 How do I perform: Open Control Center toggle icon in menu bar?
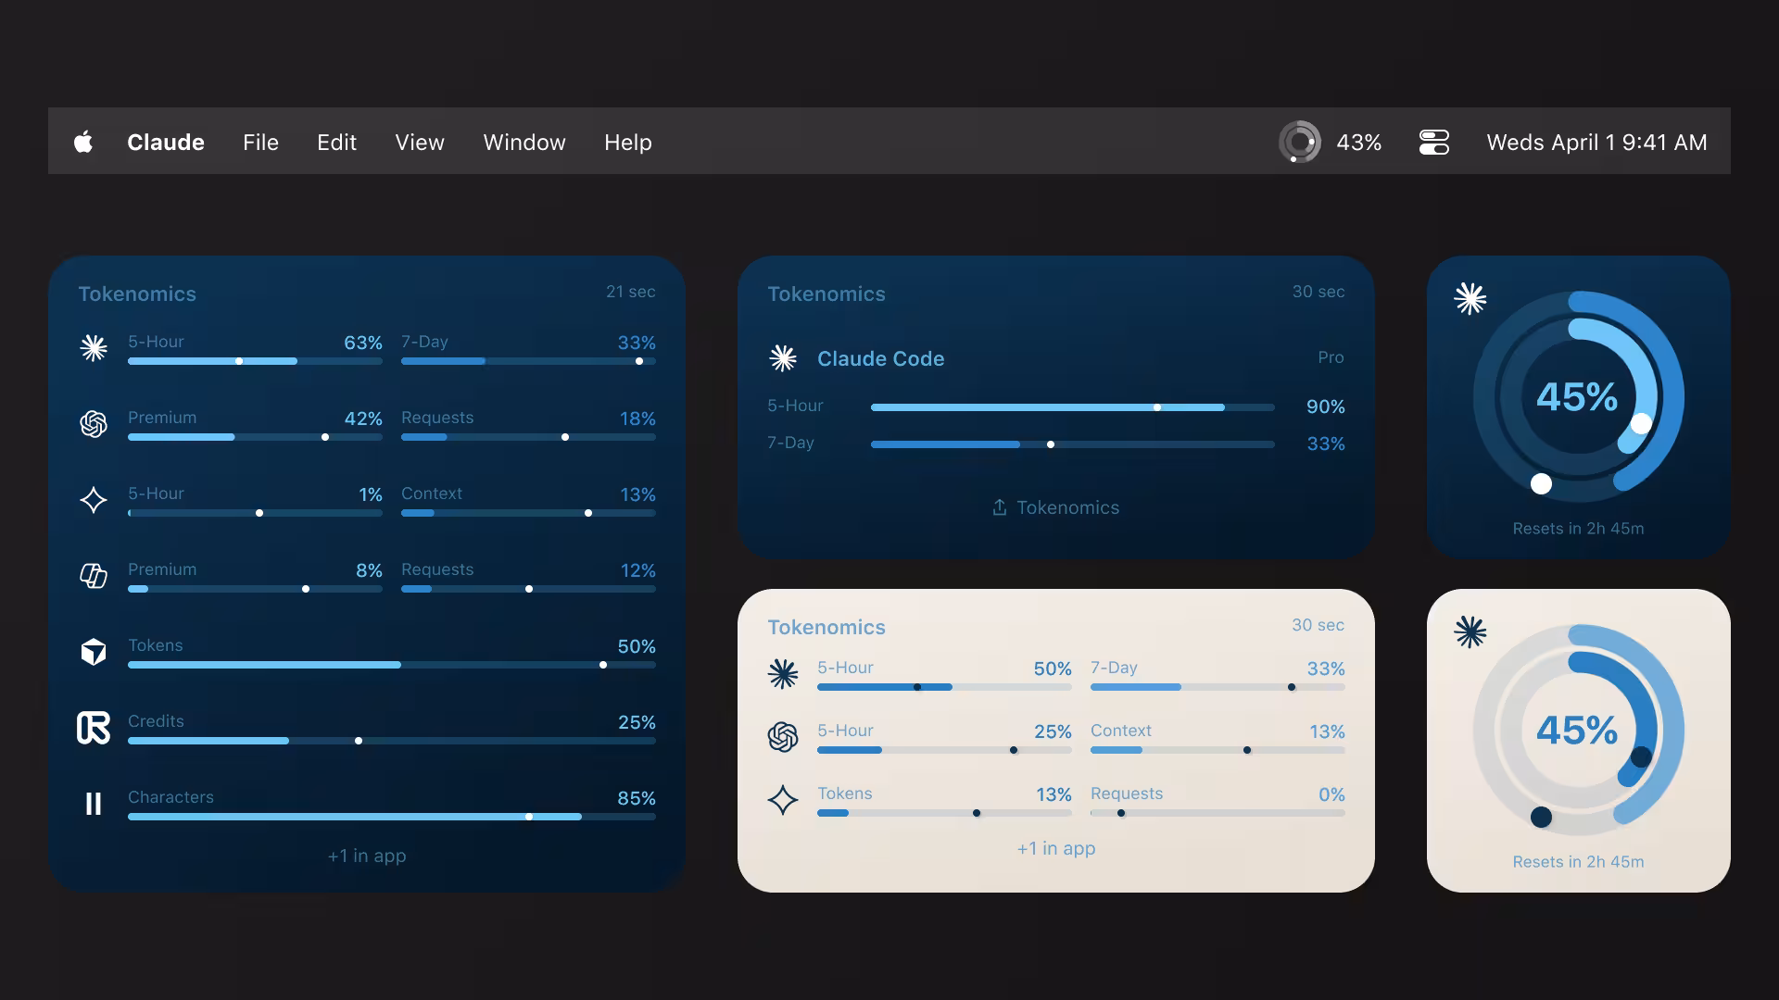[x=1434, y=142]
